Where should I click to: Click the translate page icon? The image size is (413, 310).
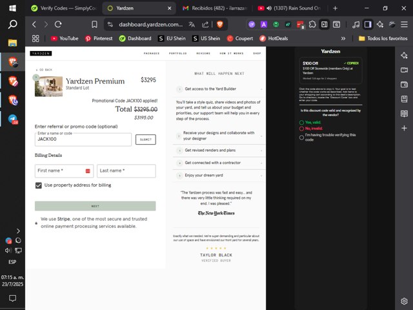[x=192, y=25]
